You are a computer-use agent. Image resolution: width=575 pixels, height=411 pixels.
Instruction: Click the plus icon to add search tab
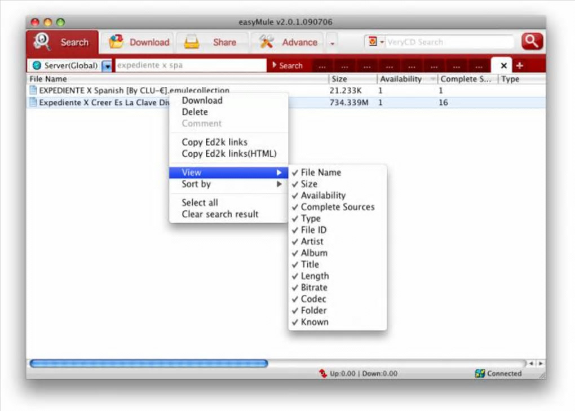coord(520,65)
